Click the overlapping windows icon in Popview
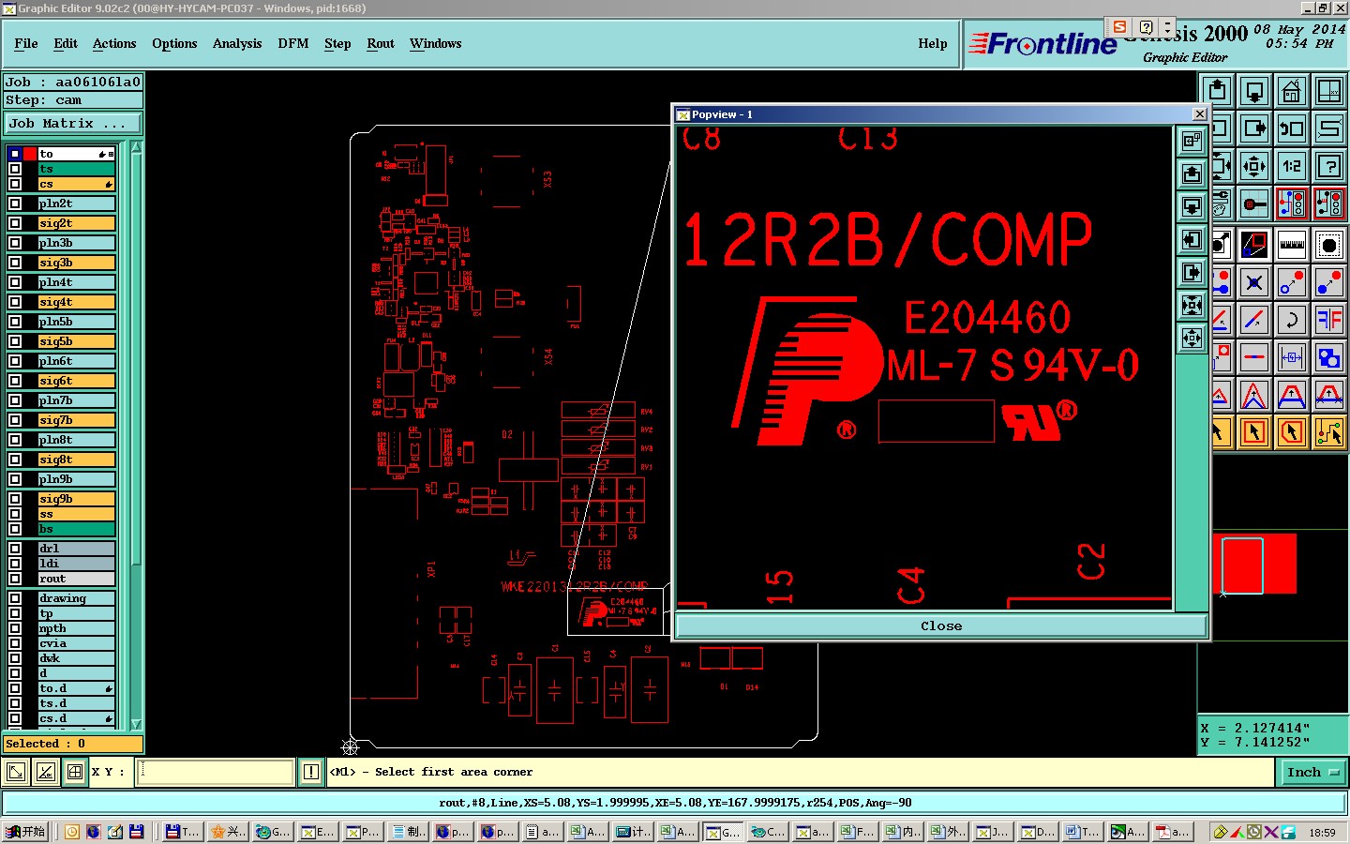Image resolution: width=1350 pixels, height=844 pixels. pyautogui.click(x=1192, y=141)
